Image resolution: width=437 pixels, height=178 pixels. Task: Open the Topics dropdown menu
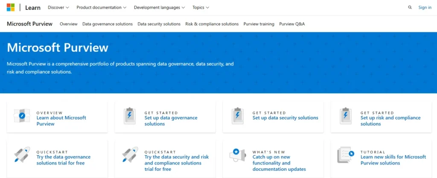pos(201,8)
